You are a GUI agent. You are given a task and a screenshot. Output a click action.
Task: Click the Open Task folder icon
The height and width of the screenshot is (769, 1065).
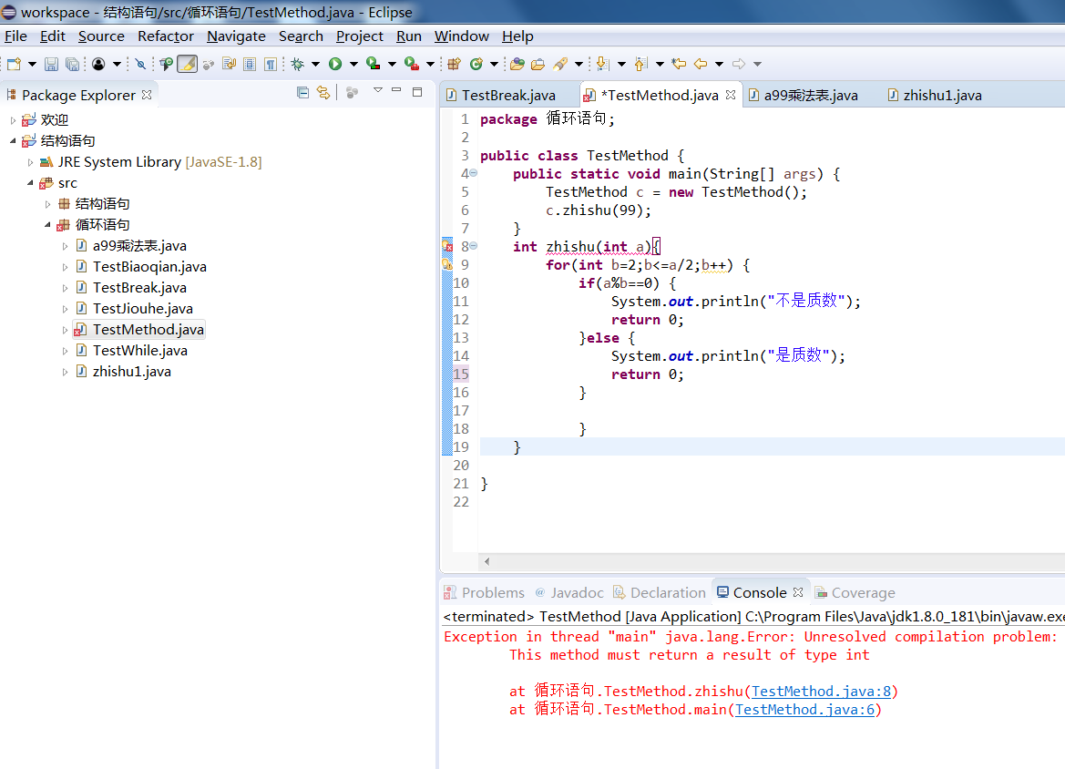click(x=538, y=64)
